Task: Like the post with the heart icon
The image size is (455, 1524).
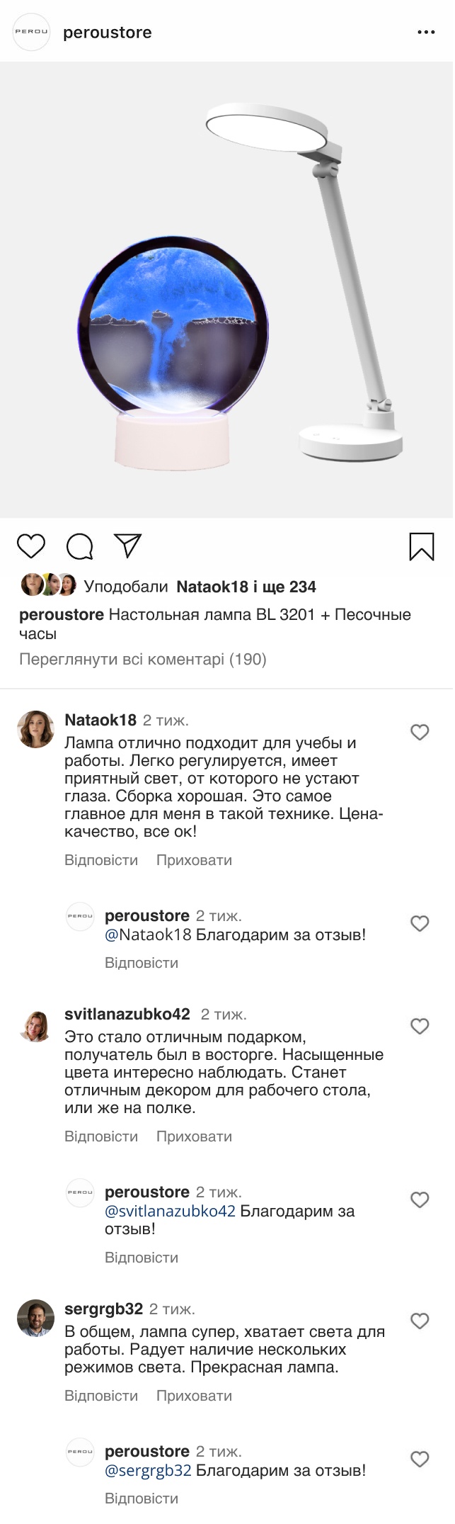Action: point(30,546)
